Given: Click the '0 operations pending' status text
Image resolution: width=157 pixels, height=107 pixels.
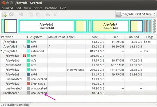Looking at the screenshot, I should (x=15, y=105).
